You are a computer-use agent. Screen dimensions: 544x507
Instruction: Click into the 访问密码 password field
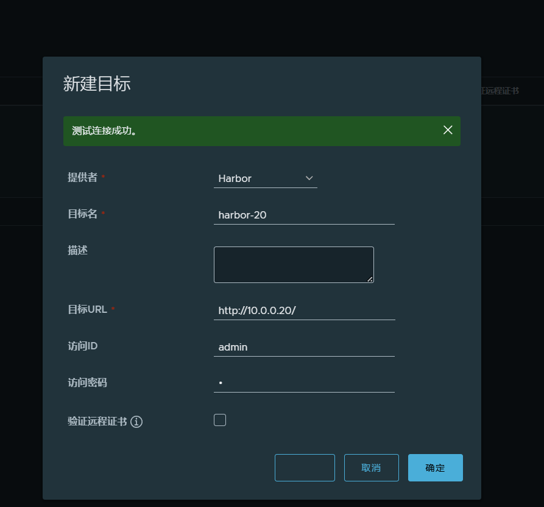(x=304, y=383)
